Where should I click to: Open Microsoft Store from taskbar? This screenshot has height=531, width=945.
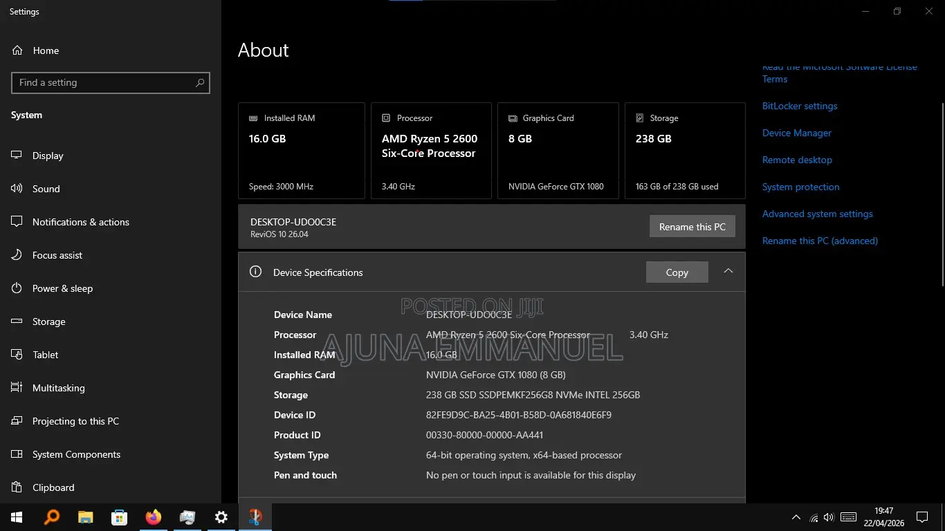coord(119,517)
